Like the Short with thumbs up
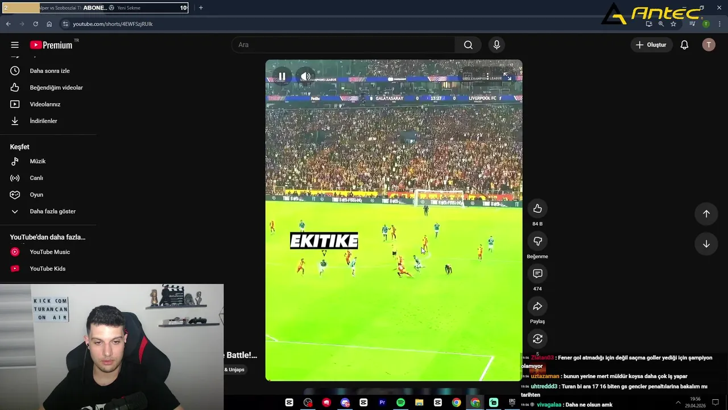 537,208
